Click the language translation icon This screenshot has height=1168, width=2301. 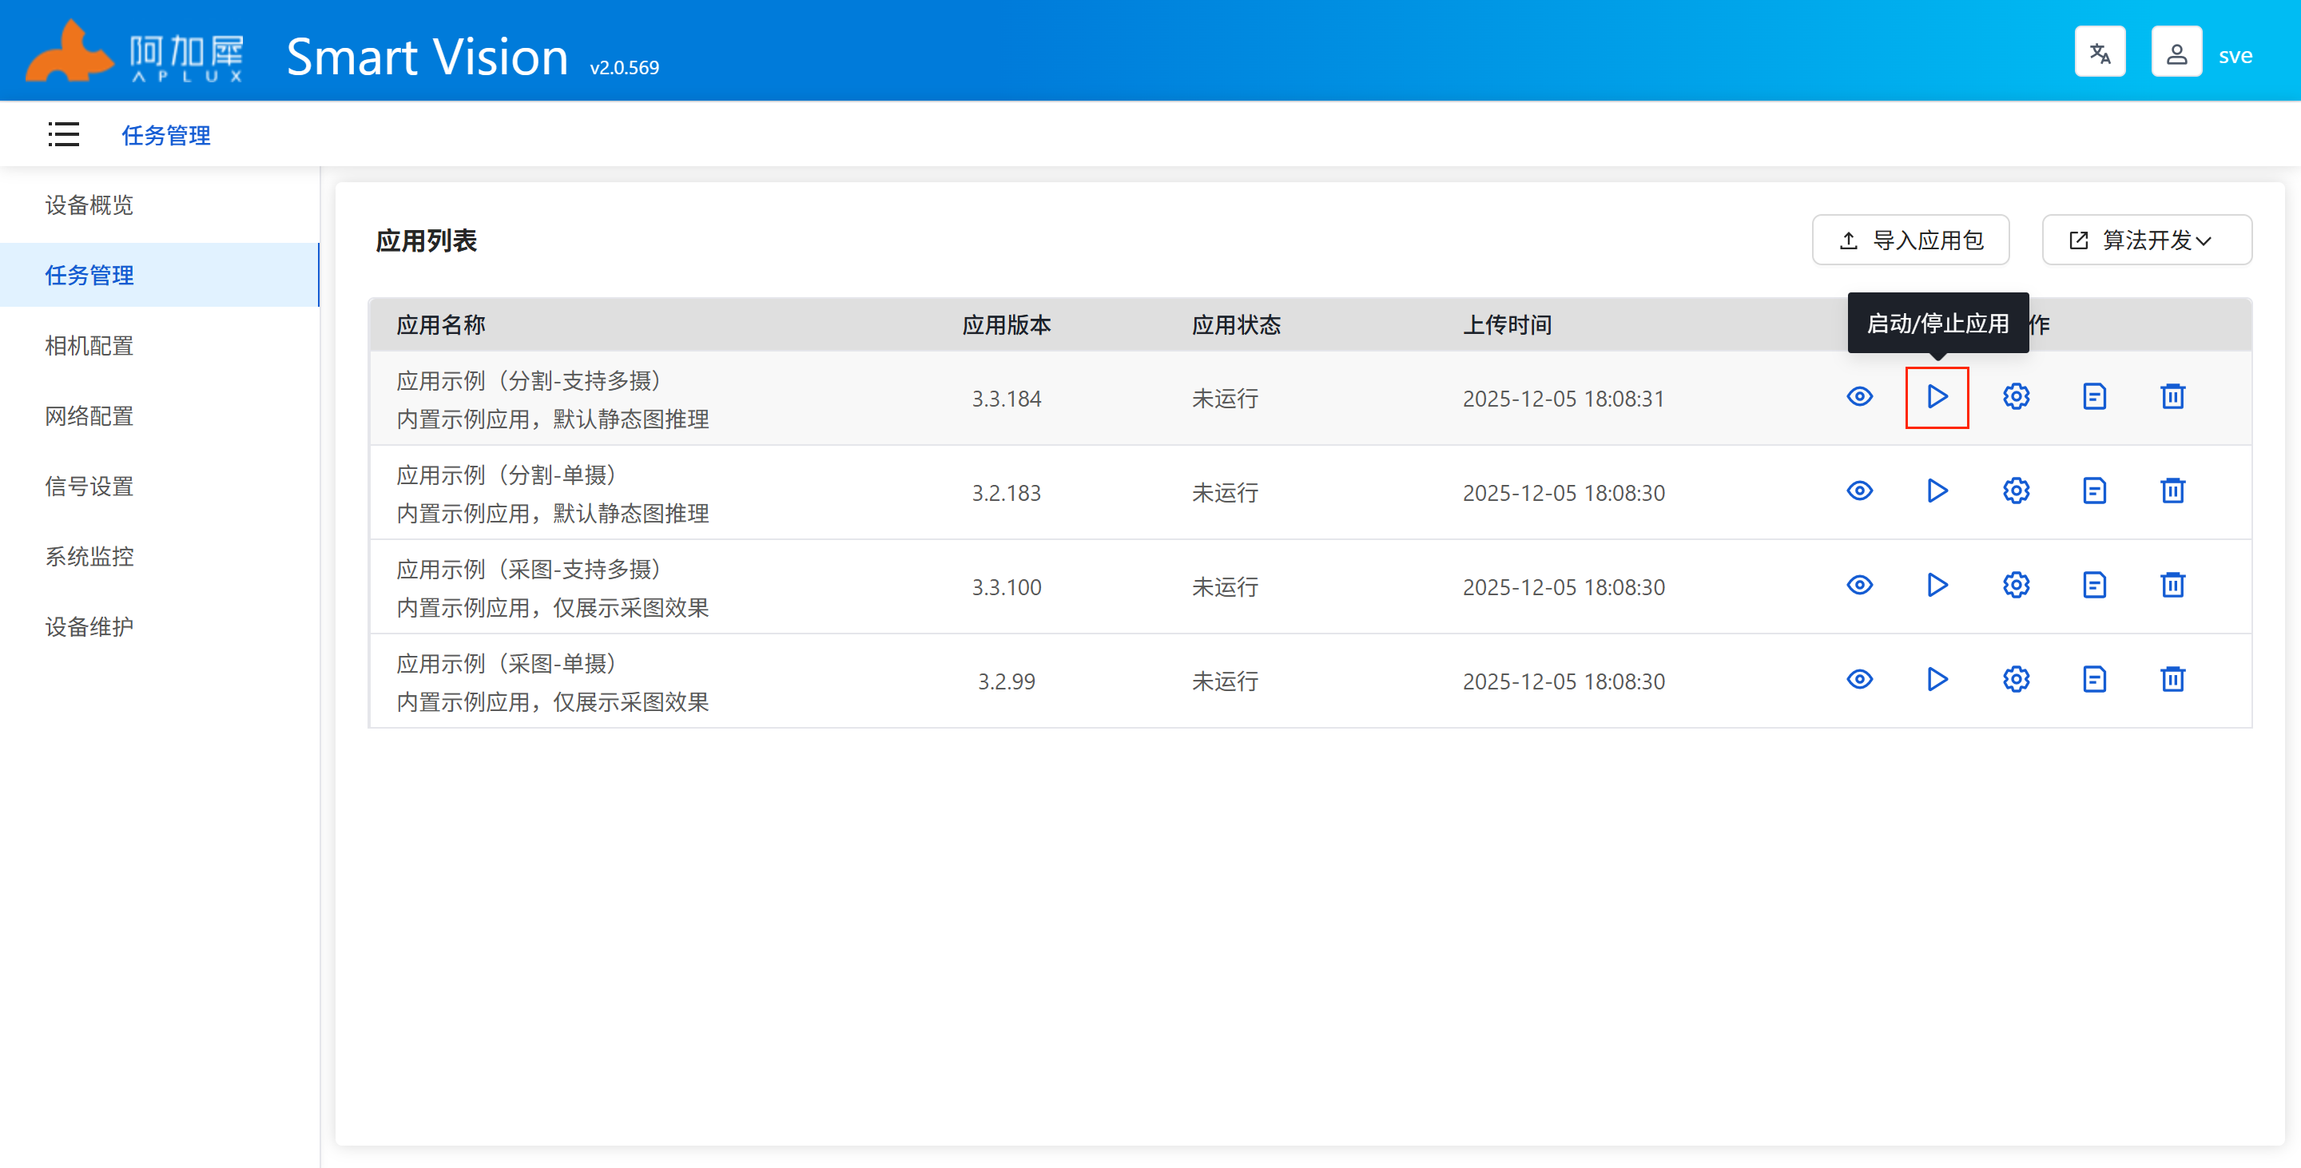(x=2099, y=53)
